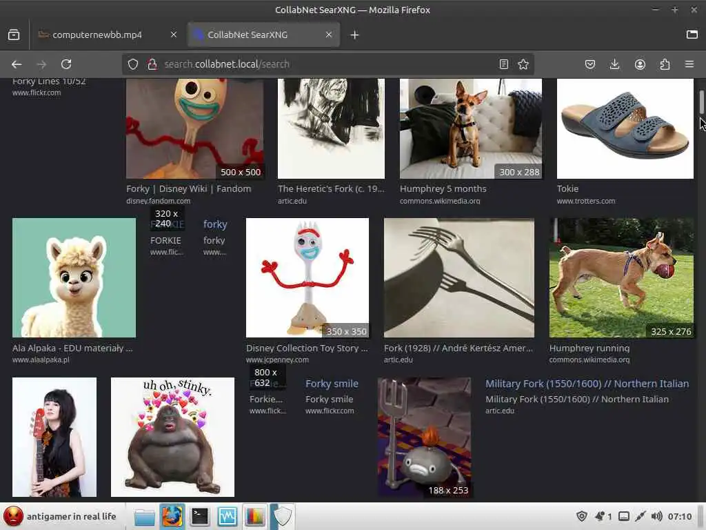
Task: Open the Forky Disney Wiki thumbnail
Action: (195, 128)
